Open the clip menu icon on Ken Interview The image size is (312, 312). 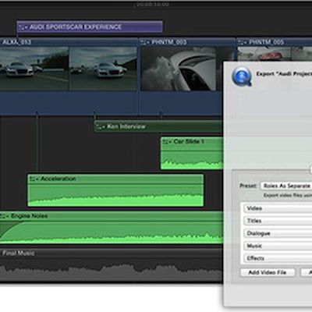coord(101,126)
